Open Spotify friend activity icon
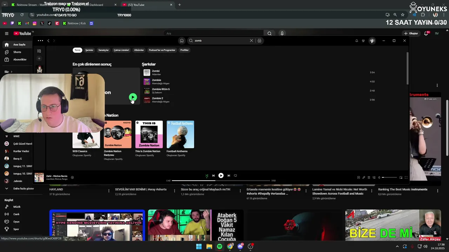449x252 pixels. [363, 41]
